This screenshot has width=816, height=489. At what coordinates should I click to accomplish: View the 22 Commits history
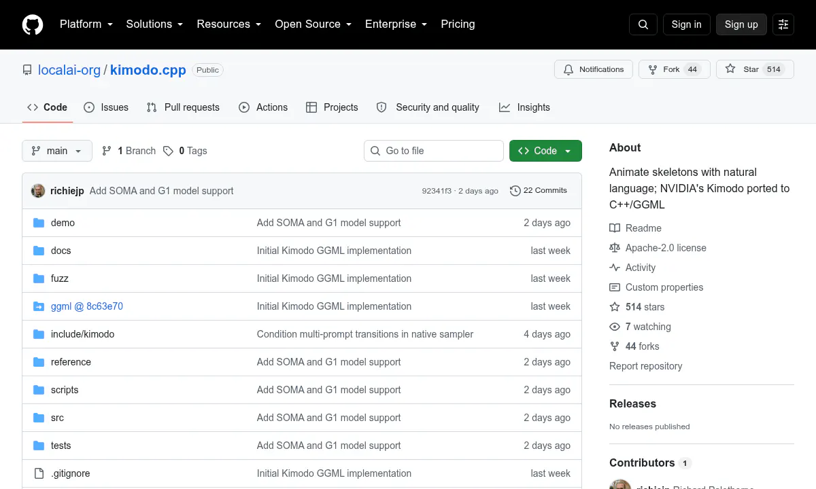pyautogui.click(x=539, y=191)
